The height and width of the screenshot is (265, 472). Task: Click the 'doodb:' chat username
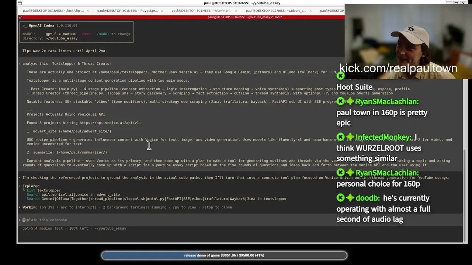(x=368, y=198)
